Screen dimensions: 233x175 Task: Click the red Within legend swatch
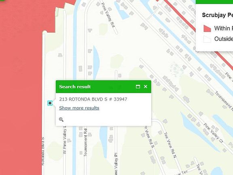click(x=207, y=28)
